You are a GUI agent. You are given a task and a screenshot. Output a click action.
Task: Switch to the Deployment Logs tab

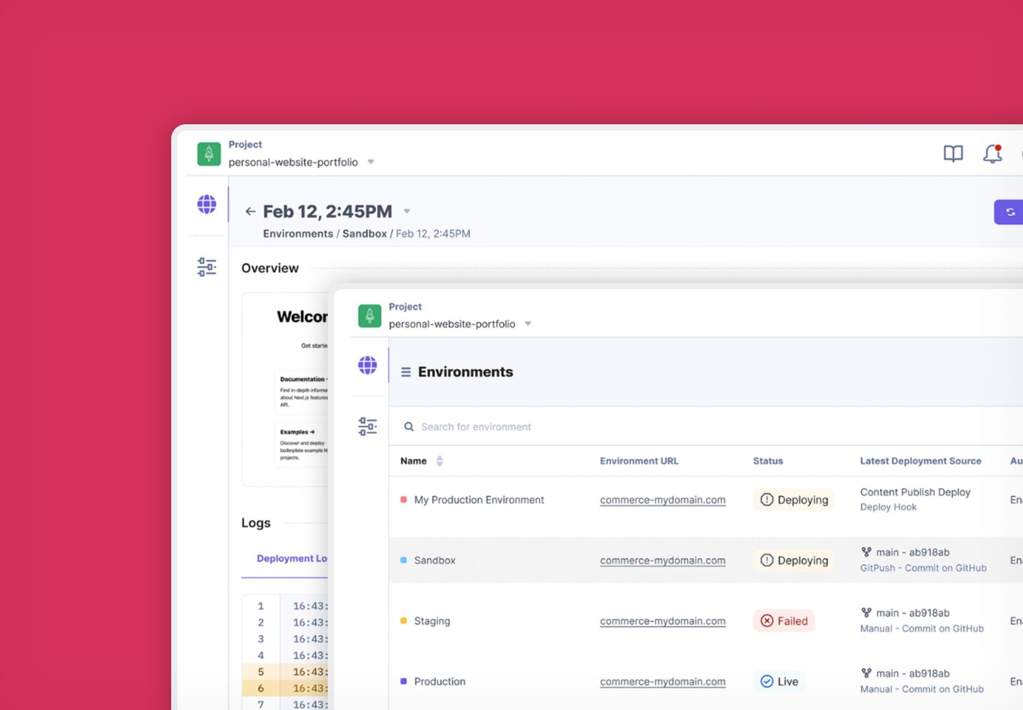click(292, 559)
